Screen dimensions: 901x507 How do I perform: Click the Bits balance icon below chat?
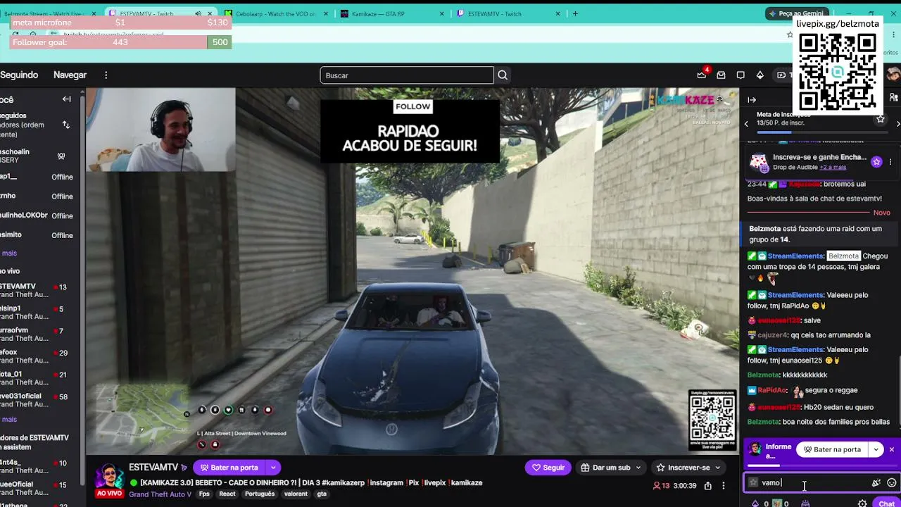click(x=755, y=503)
